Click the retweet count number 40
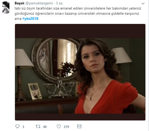The image size is (149, 131). (45, 127)
